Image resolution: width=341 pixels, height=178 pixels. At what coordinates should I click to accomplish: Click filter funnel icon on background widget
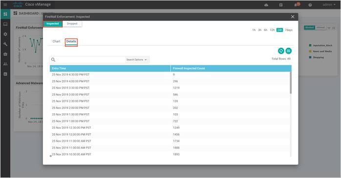329,28
